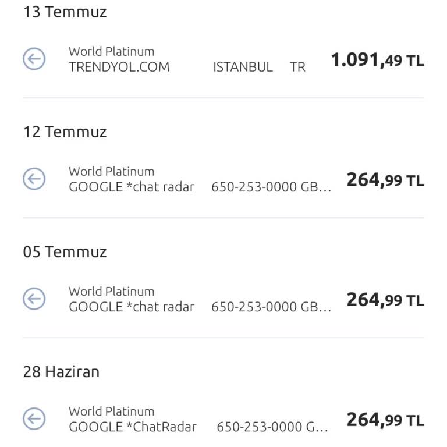This screenshot has width=447, height=447.
Task: Click World Platinum label above TRENDYOL.COM
Action: (x=111, y=51)
